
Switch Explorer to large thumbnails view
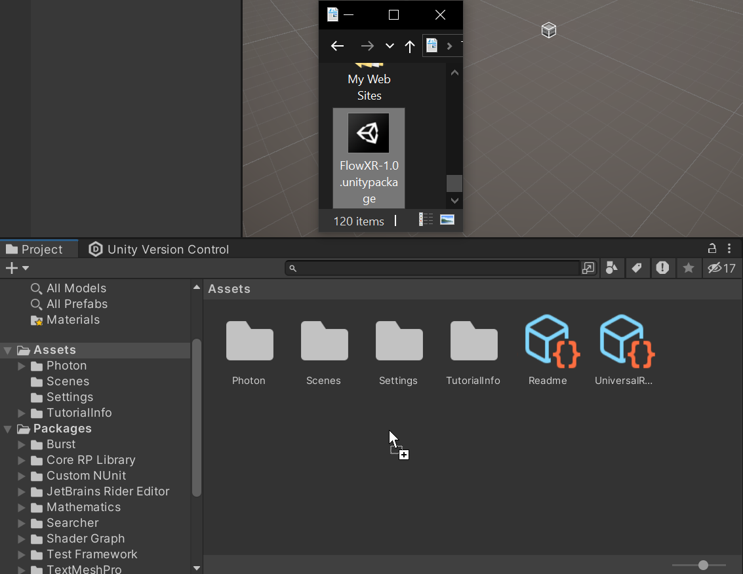447,220
